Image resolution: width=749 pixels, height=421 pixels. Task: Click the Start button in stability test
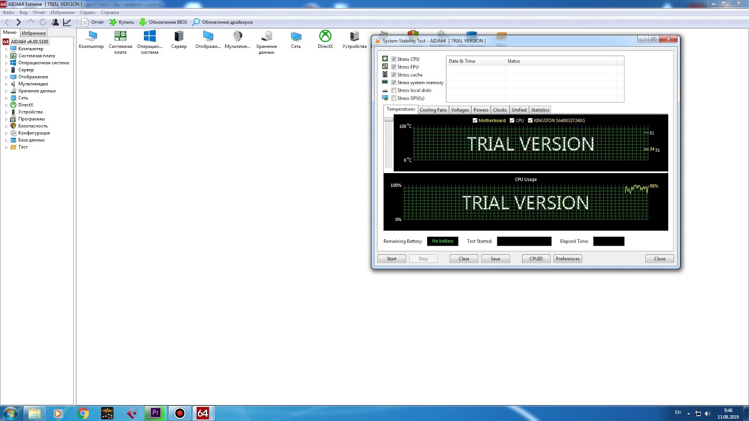click(x=391, y=258)
